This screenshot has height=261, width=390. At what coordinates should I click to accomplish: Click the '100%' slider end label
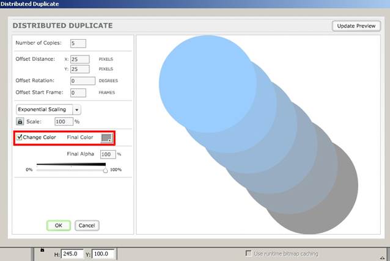116,170
